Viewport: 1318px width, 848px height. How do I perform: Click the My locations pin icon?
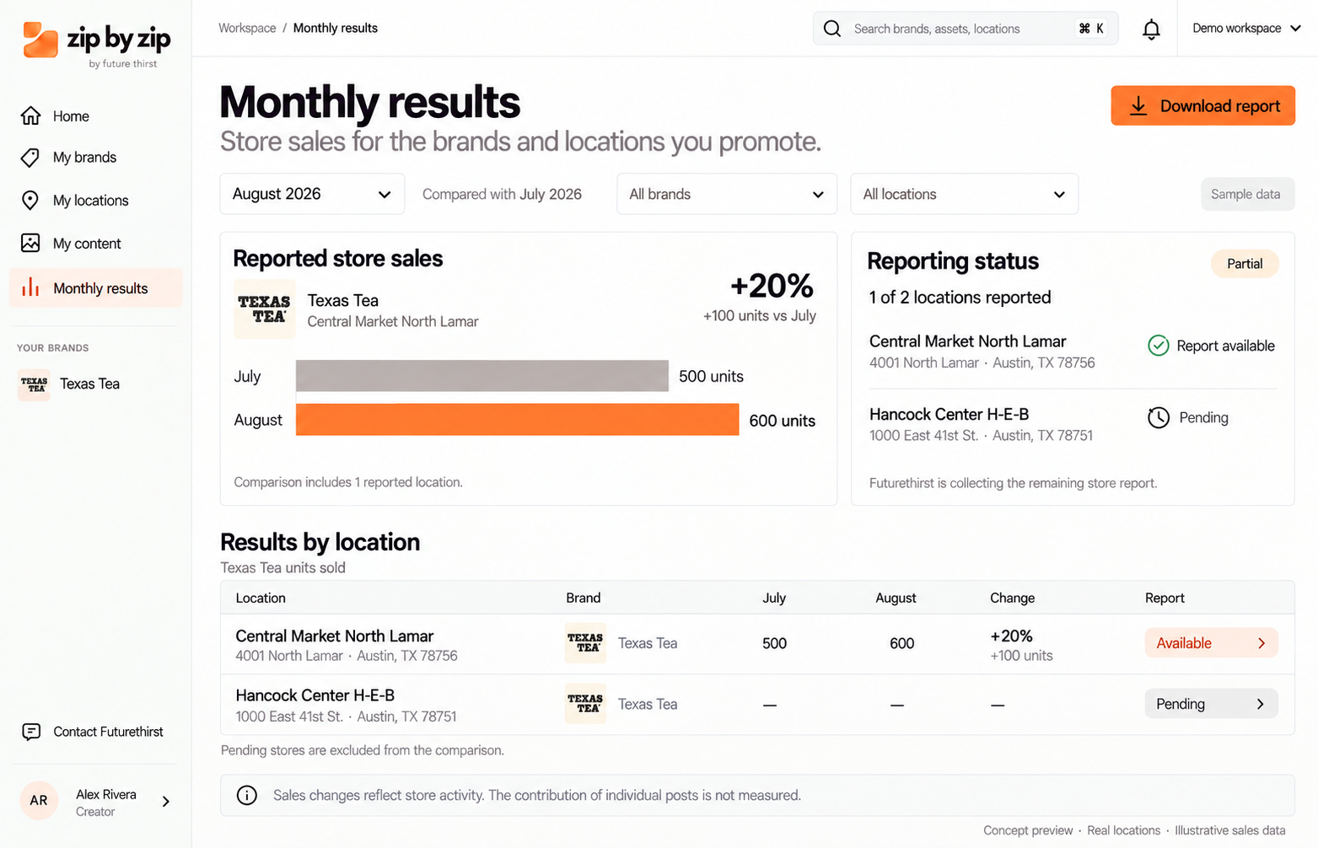[x=30, y=201]
